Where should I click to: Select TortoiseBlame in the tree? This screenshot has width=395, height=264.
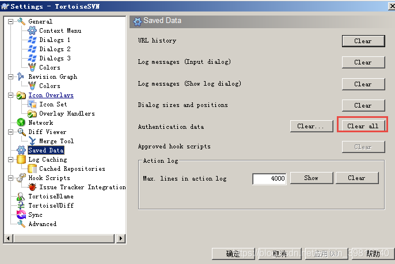pos(51,196)
